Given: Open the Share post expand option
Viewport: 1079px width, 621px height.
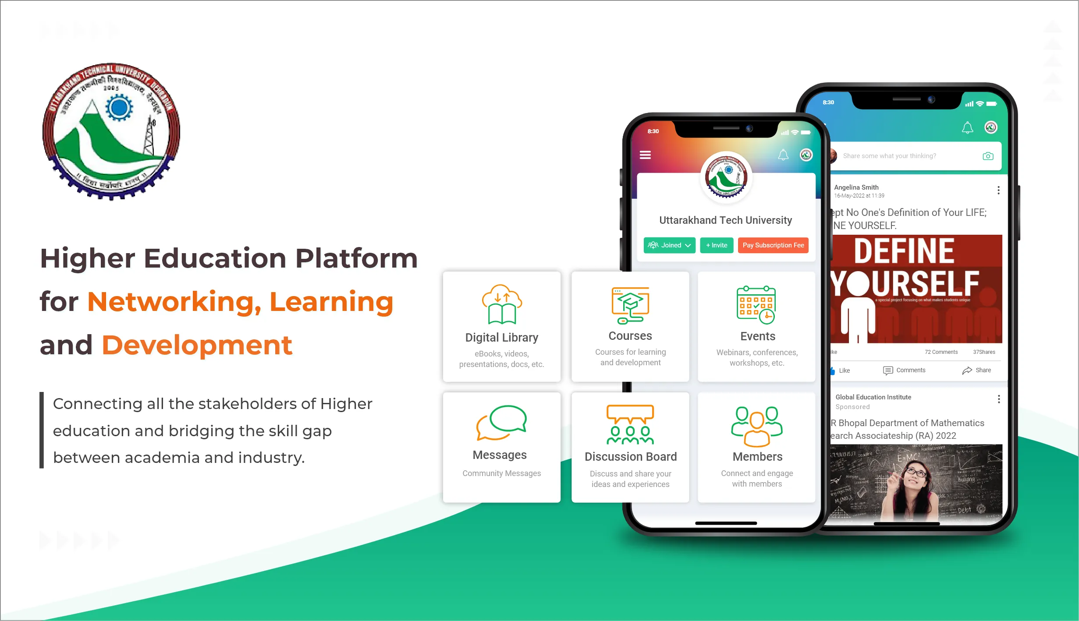Looking at the screenshot, I should (x=976, y=370).
